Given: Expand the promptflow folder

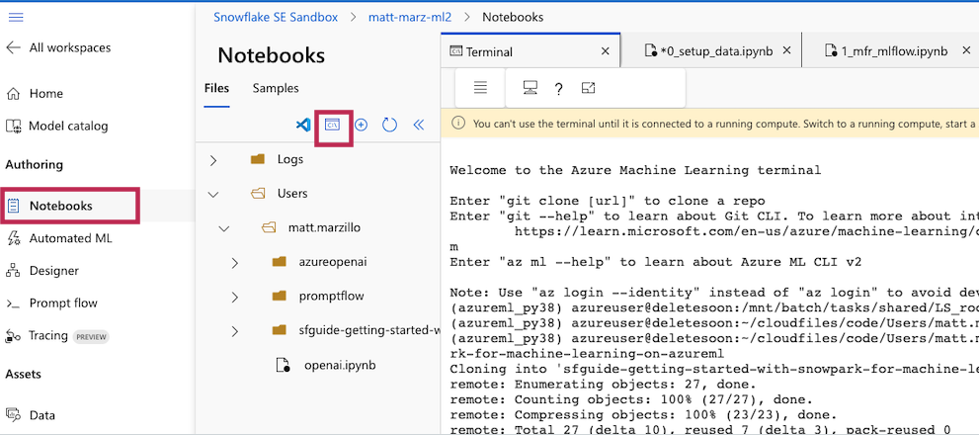Looking at the screenshot, I should (x=235, y=297).
